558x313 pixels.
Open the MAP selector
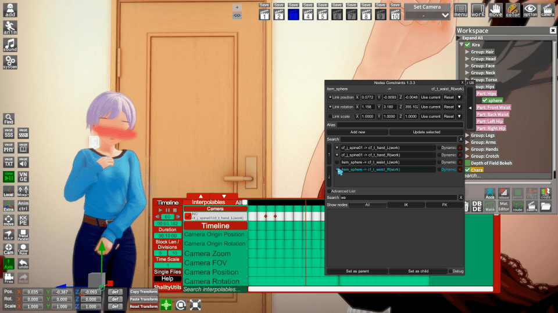[x=9, y=235]
